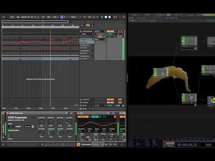Click the B Delay return track name
This screenshot has width=215, height=161.
[86, 102]
